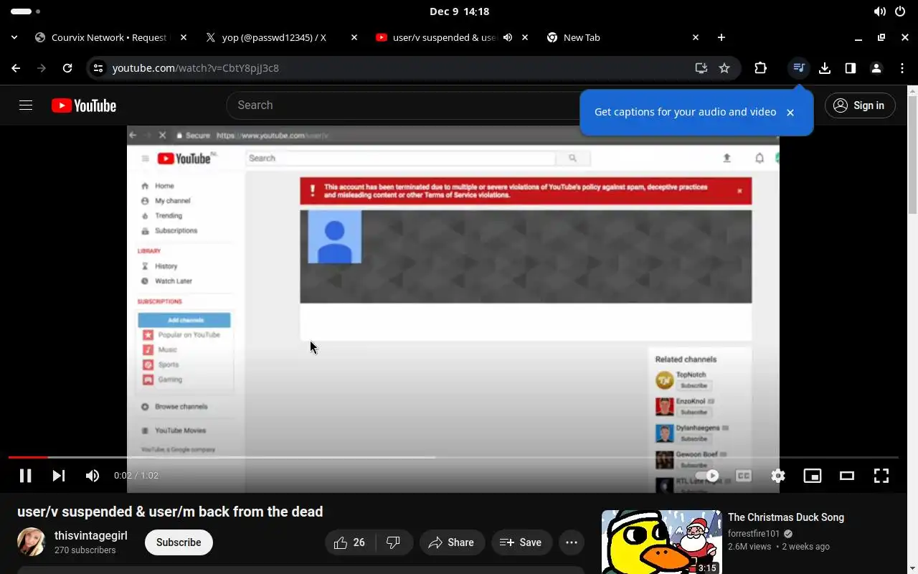Open browser downloads

coord(825,68)
